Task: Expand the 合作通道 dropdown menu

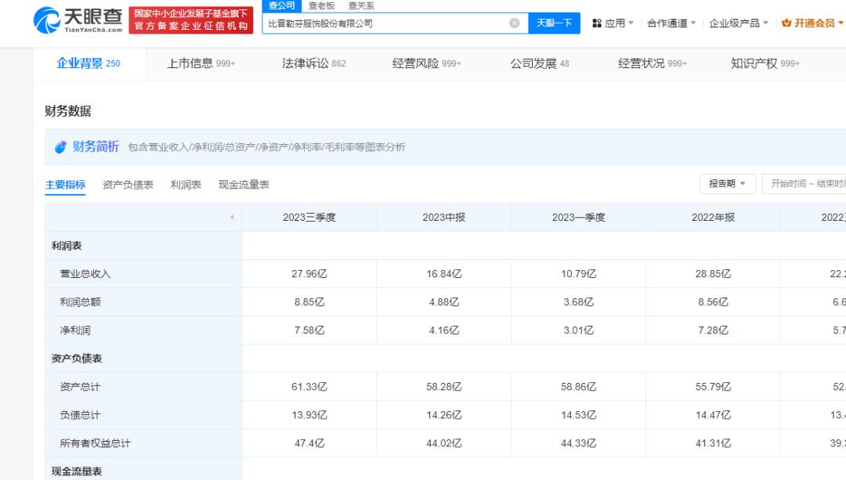Action: coord(672,23)
